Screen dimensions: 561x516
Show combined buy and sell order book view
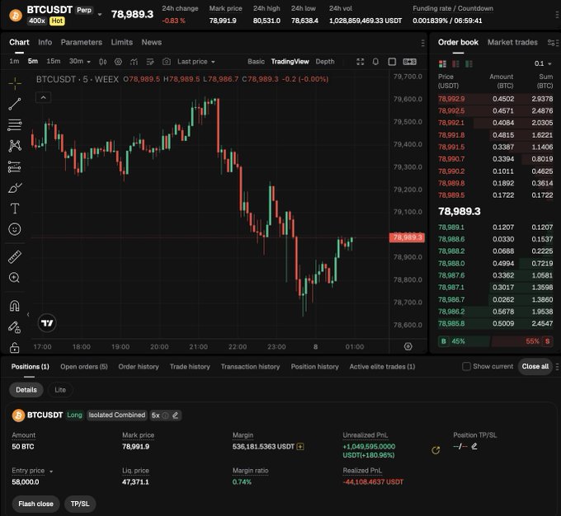pyautogui.click(x=442, y=63)
